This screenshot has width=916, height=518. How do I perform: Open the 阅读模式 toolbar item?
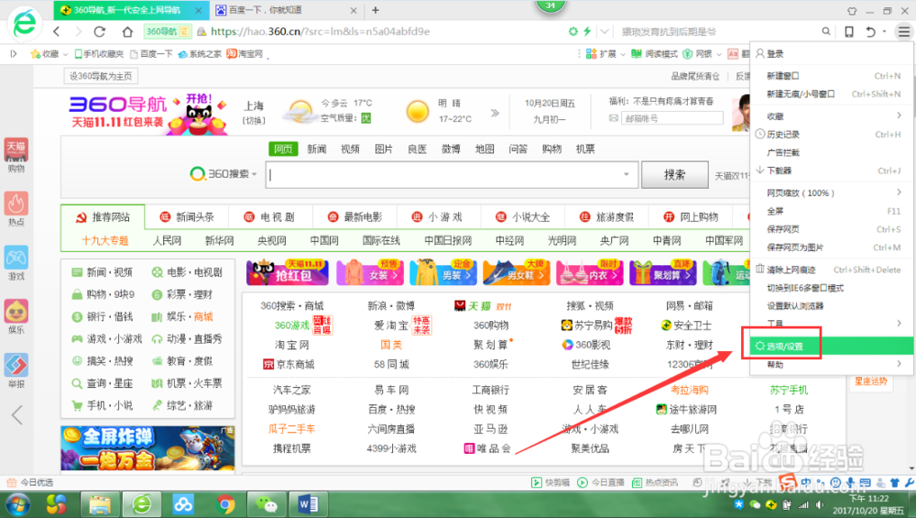click(x=654, y=54)
